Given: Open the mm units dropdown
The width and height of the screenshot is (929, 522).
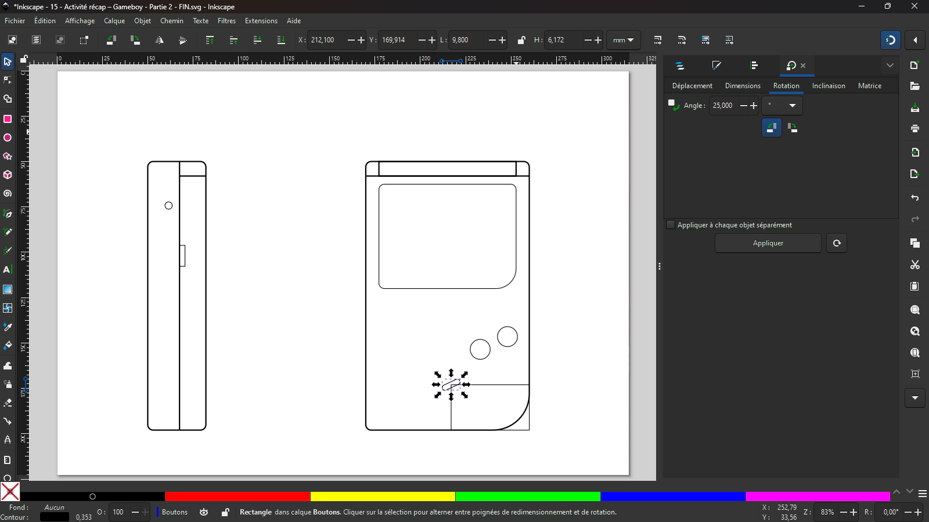Looking at the screenshot, I should click(623, 40).
